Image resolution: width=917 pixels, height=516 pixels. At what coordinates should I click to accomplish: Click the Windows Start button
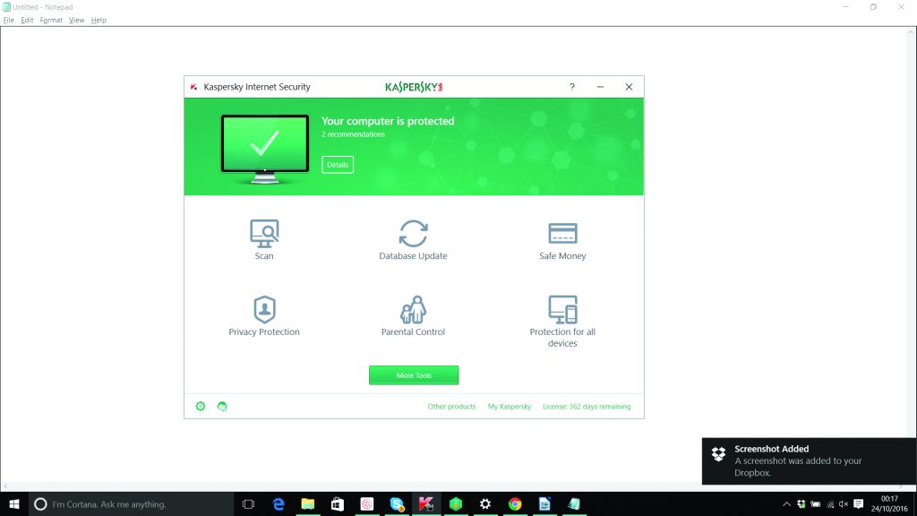coord(14,503)
